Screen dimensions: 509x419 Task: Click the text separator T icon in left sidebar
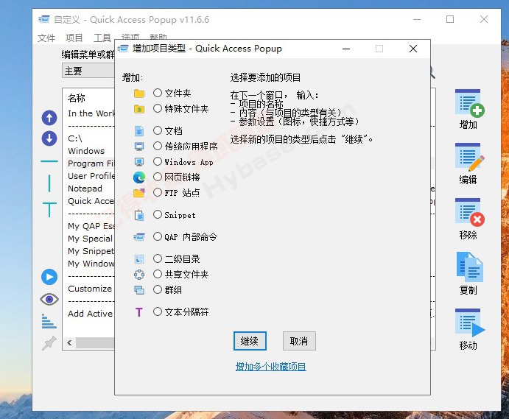pyautogui.click(x=49, y=209)
